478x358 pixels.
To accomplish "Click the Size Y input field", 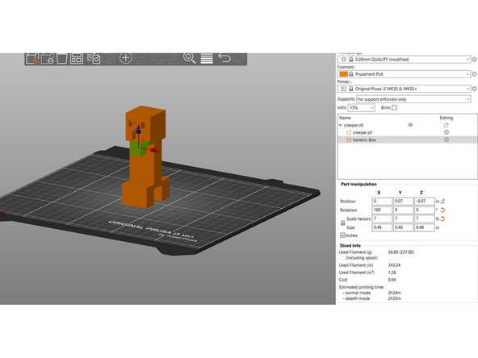I will click(x=403, y=227).
